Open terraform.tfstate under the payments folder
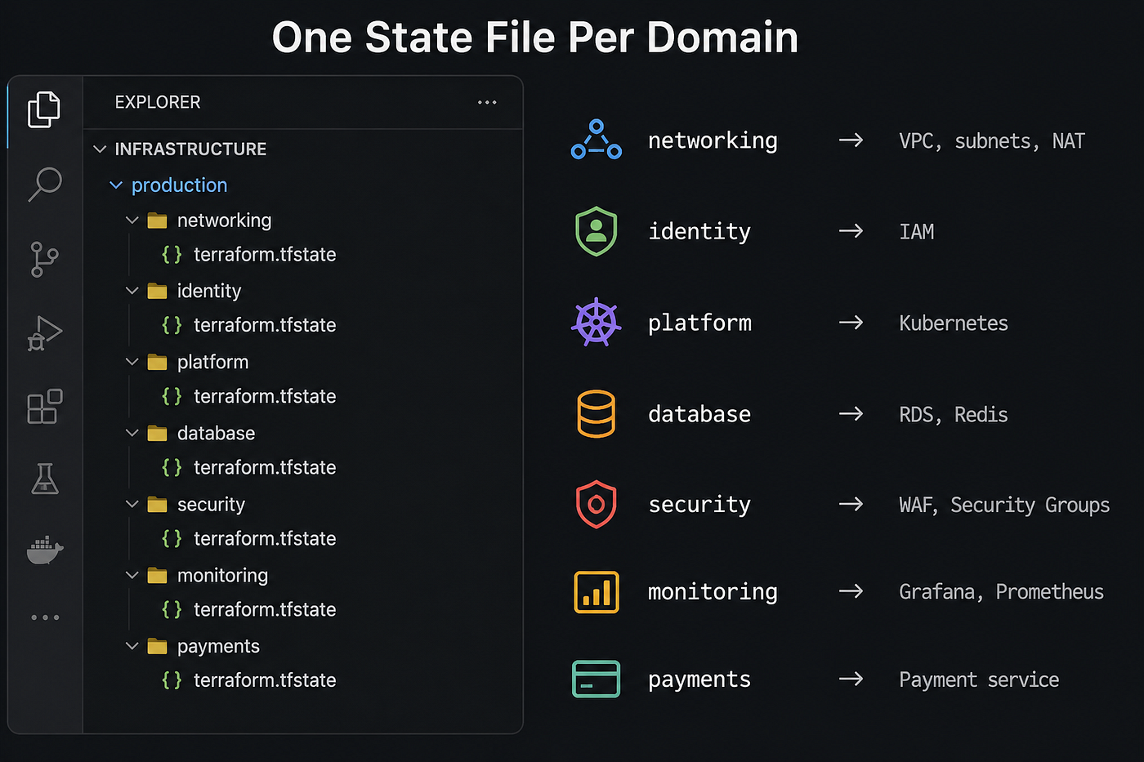 pyautogui.click(x=265, y=680)
